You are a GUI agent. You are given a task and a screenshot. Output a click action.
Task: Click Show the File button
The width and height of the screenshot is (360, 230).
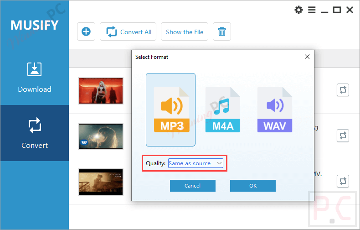click(x=185, y=31)
